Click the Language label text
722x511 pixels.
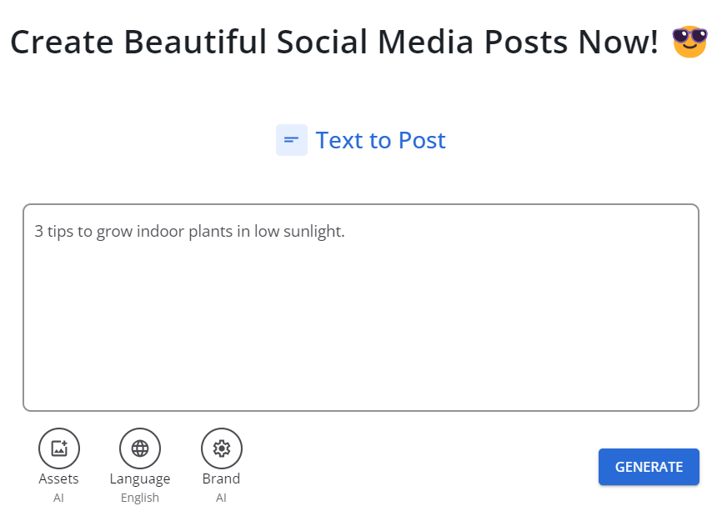click(140, 479)
